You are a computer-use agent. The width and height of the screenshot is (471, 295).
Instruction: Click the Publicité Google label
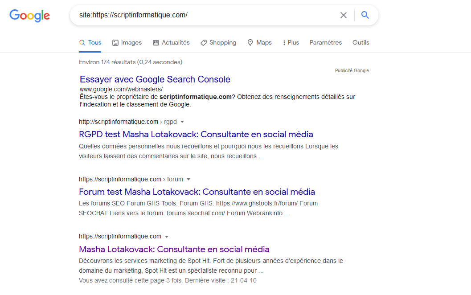click(x=352, y=70)
